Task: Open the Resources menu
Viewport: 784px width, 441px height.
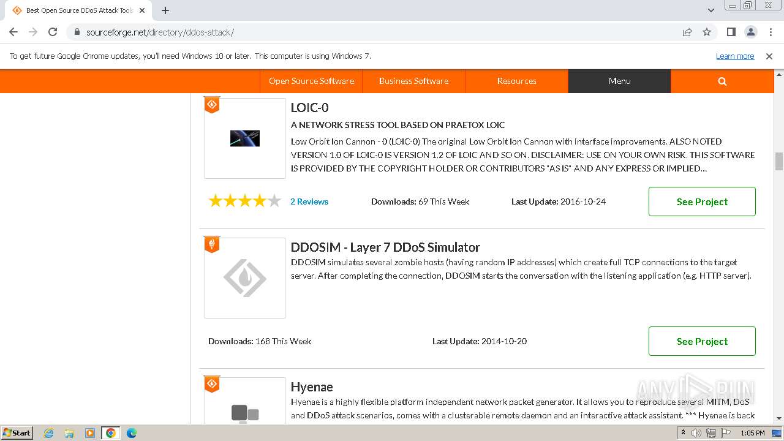Action: 516,81
